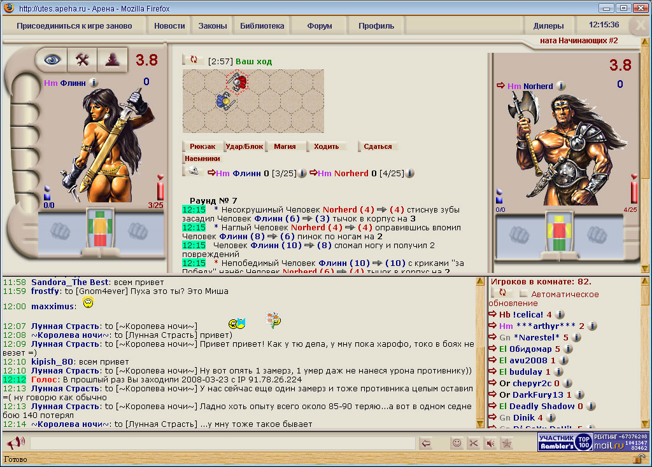The height and width of the screenshot is (467, 652).
Task: Toggle chat sound with the speaker icon
Action: click(x=491, y=443)
